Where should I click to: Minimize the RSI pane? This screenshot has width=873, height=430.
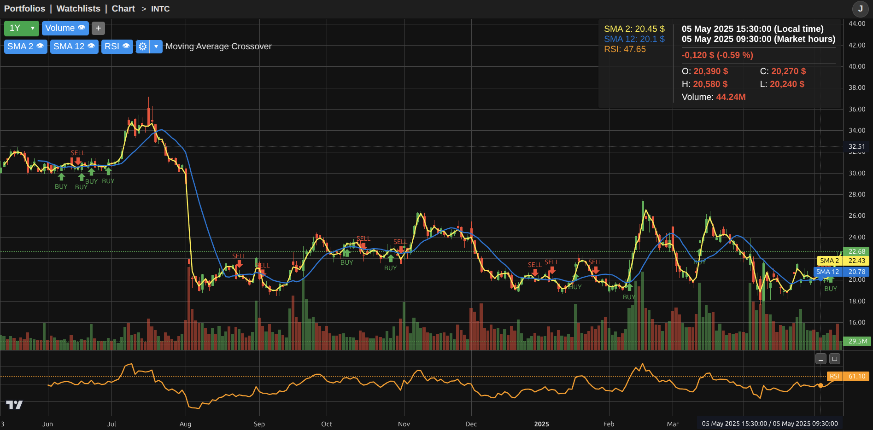click(821, 359)
